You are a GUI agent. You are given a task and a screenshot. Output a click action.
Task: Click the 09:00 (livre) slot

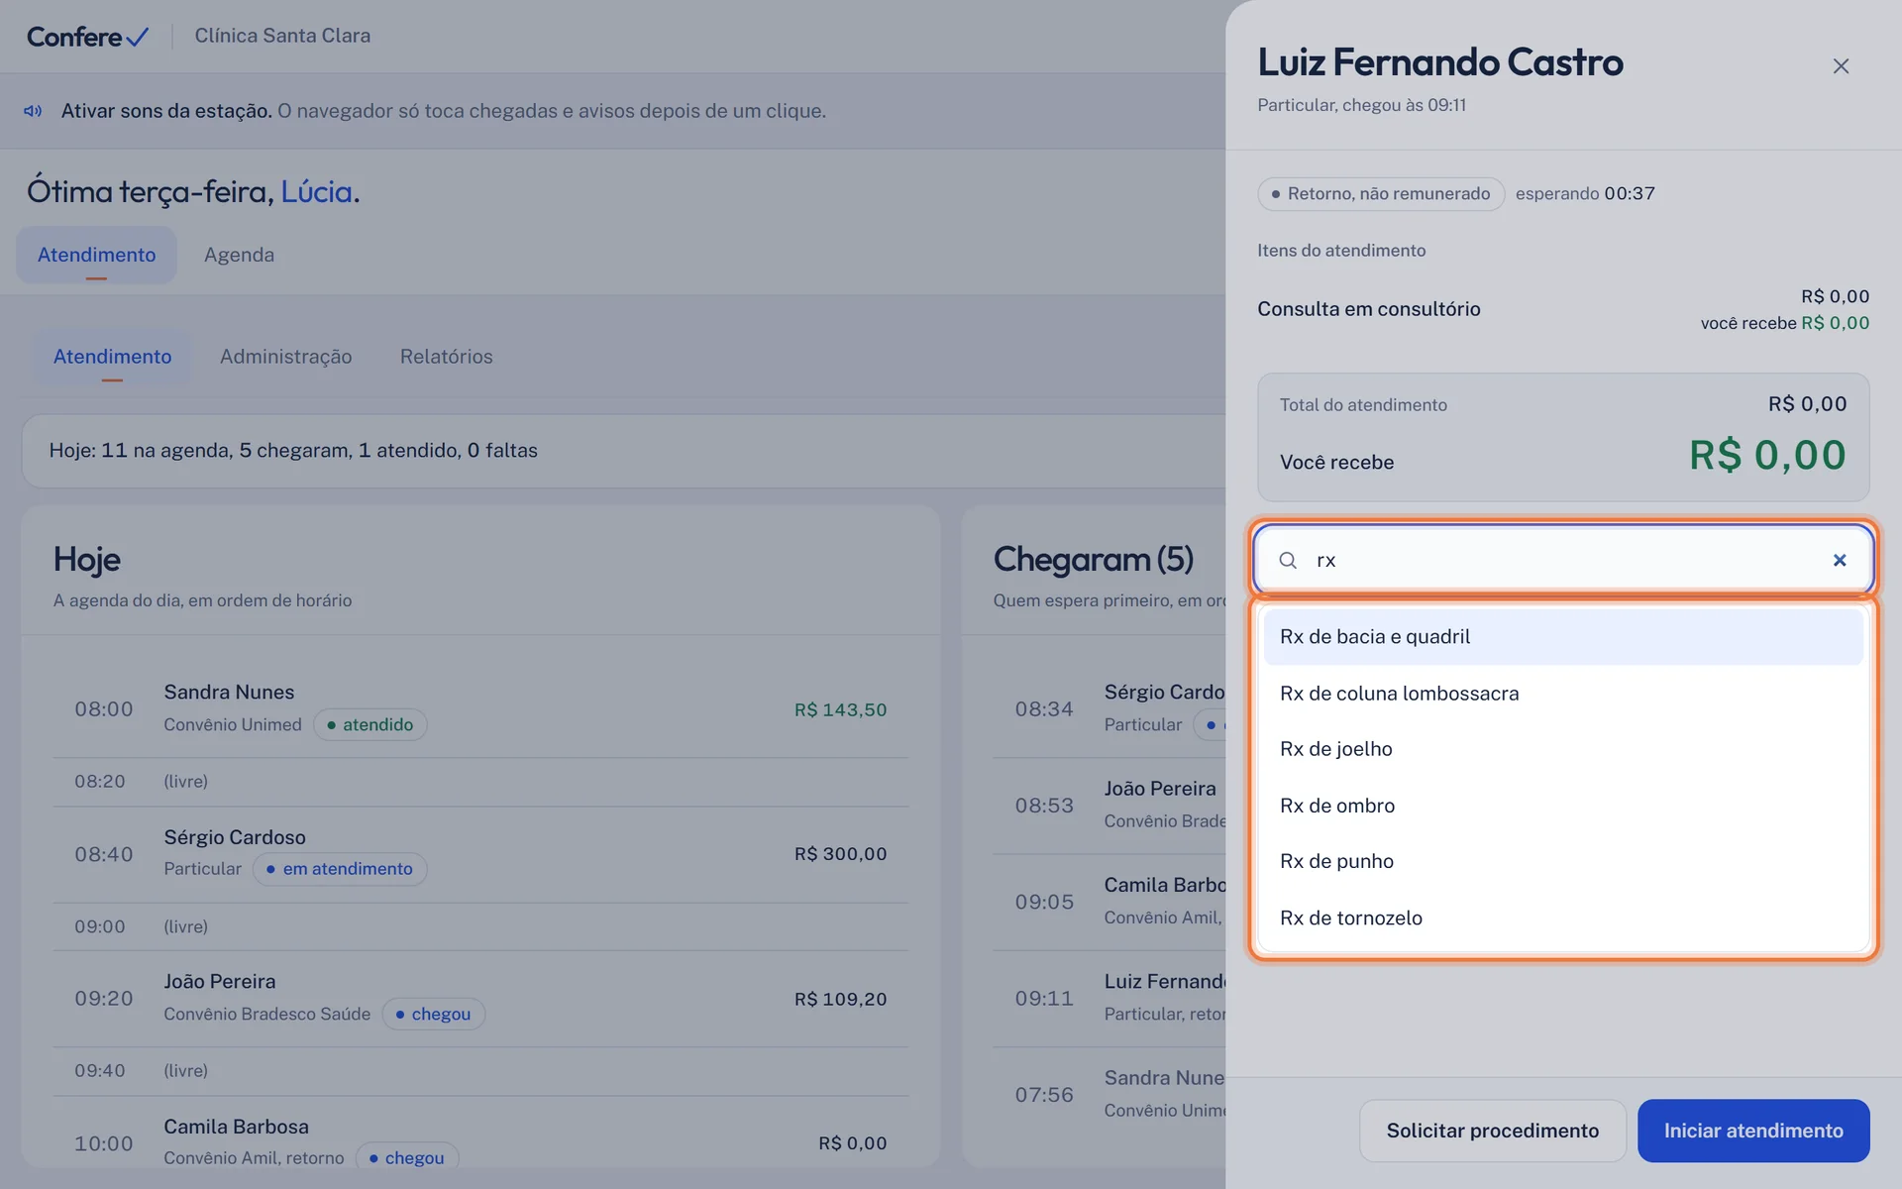click(x=480, y=926)
